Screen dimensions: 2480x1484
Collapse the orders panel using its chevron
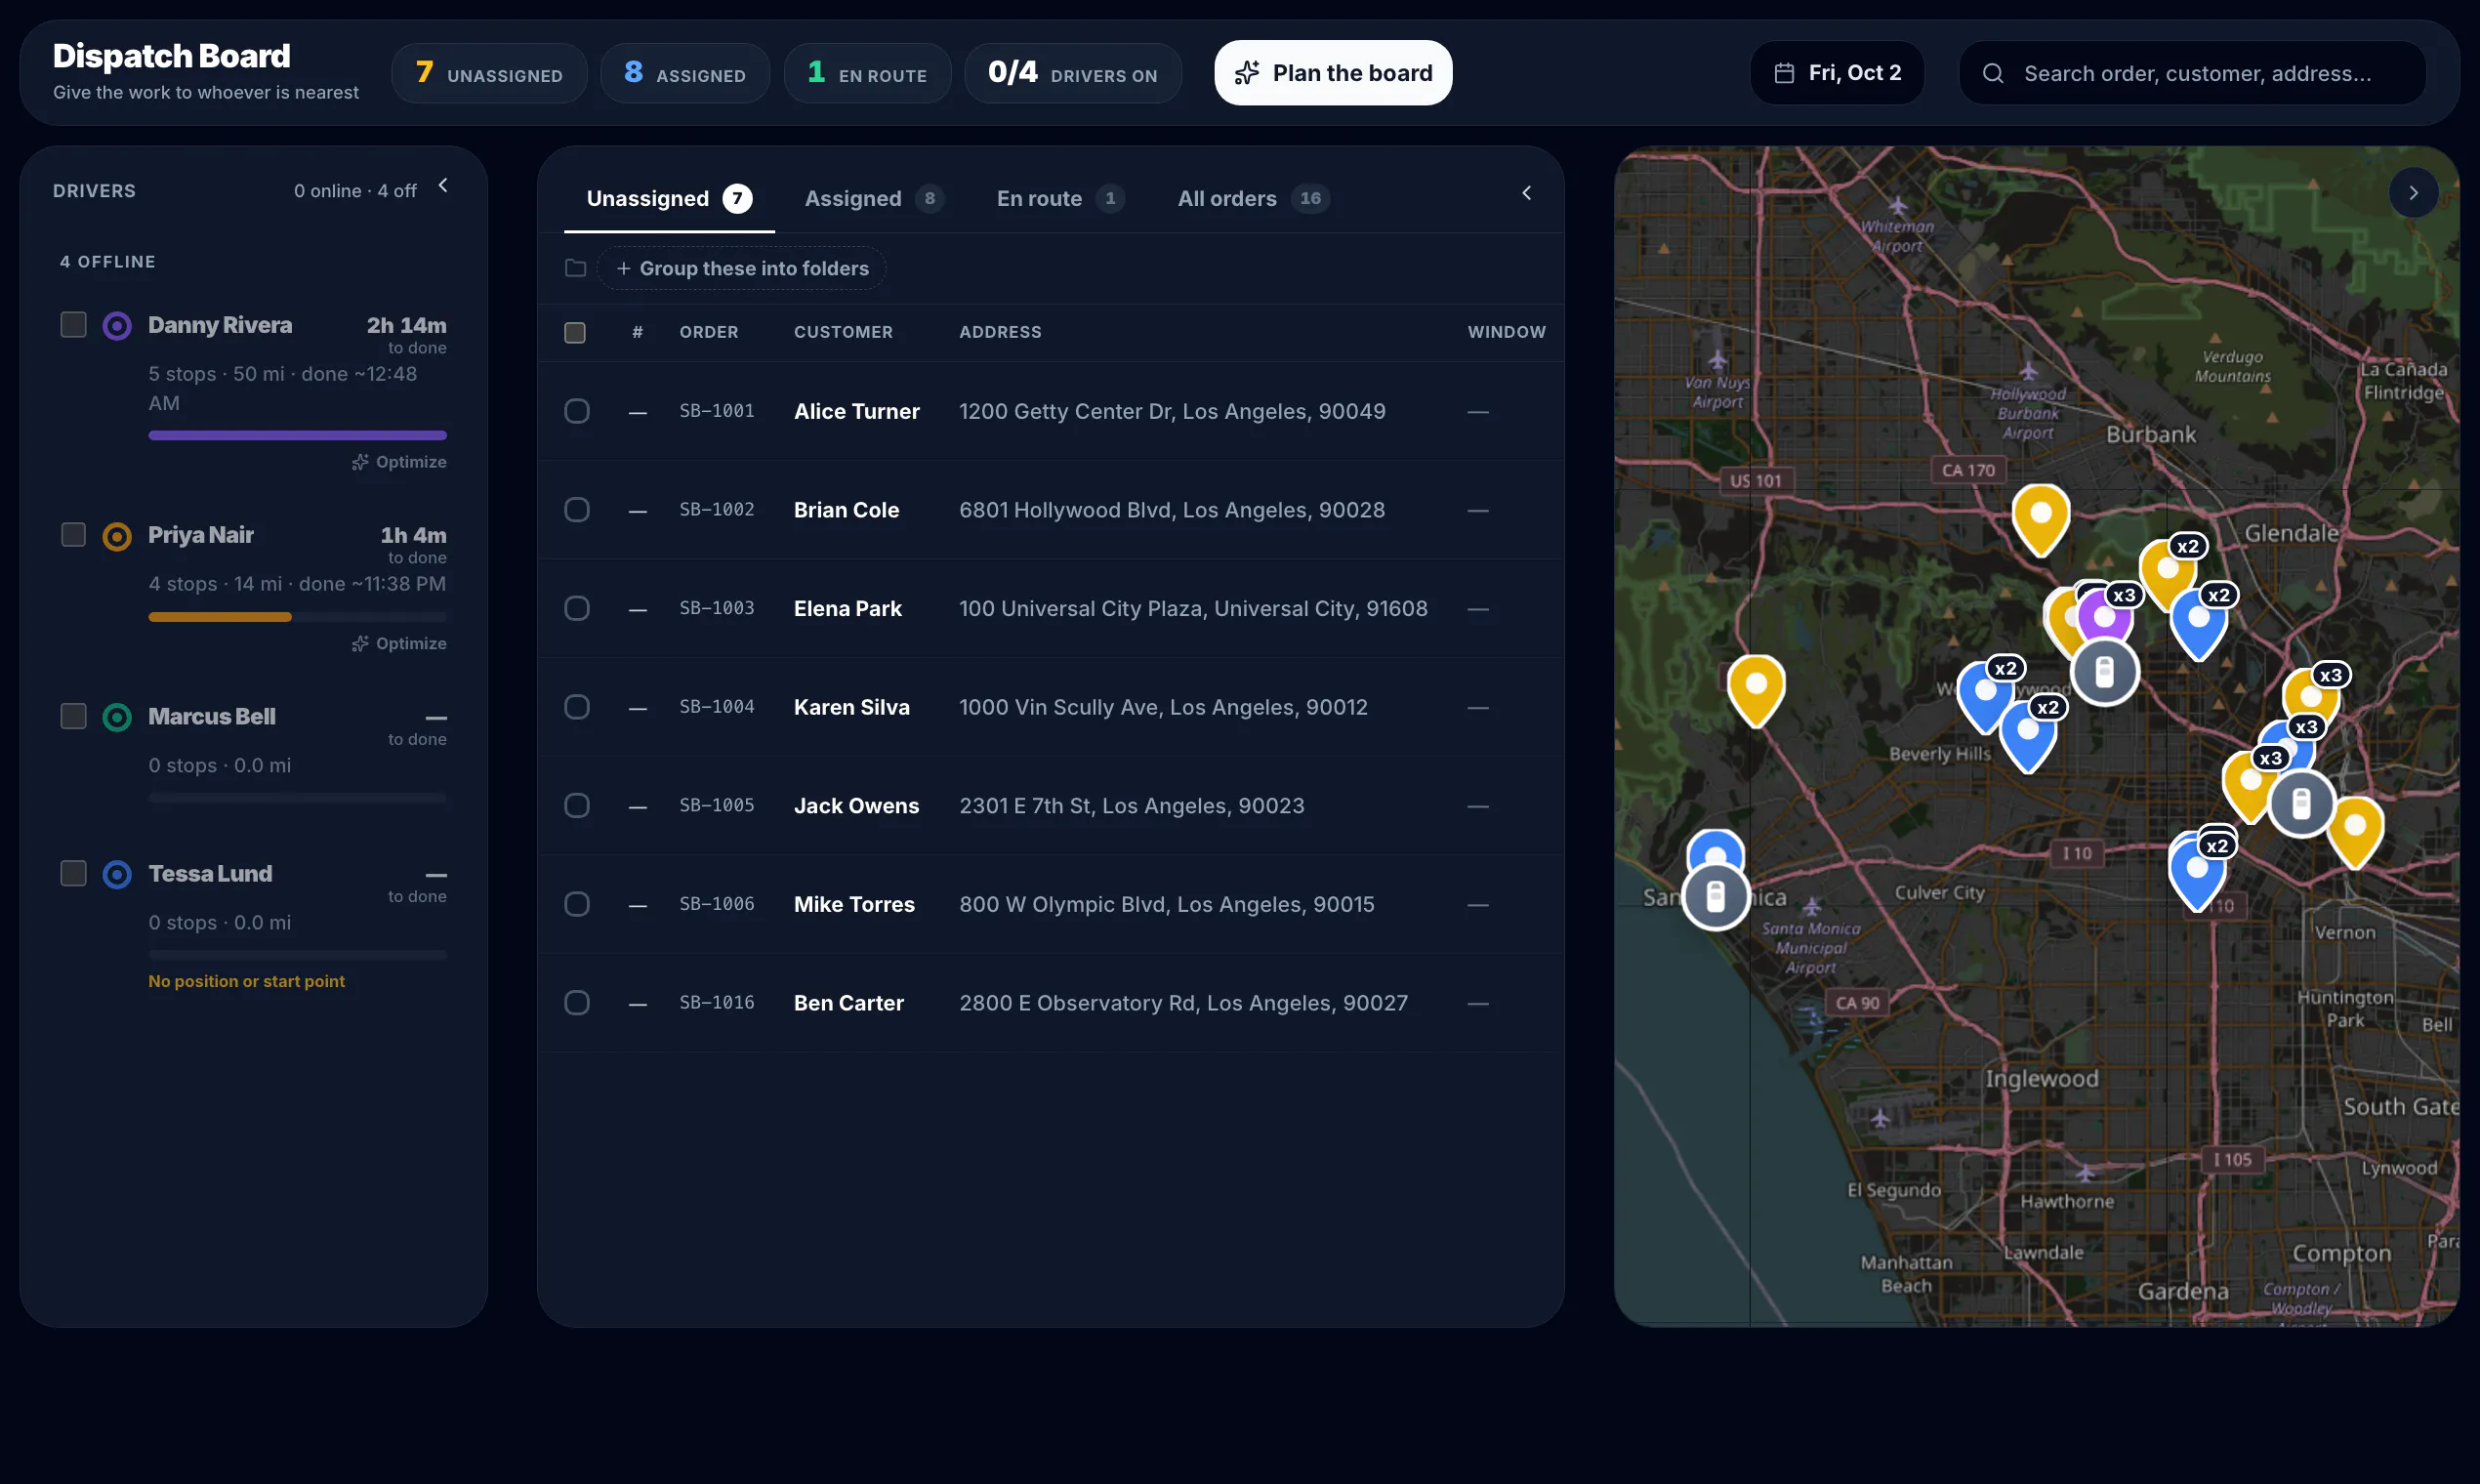point(1526,193)
